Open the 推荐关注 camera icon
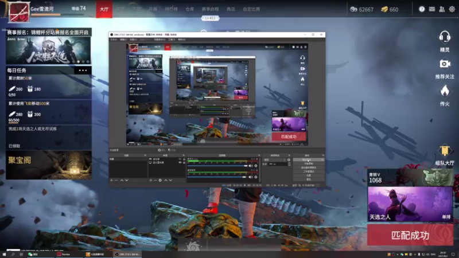Viewport: 459px width, 258px height. [x=444, y=64]
